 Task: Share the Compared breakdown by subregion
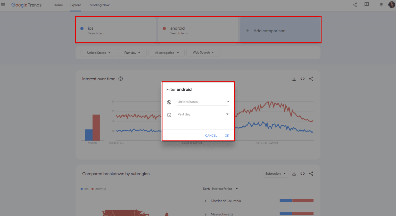pos(311,174)
